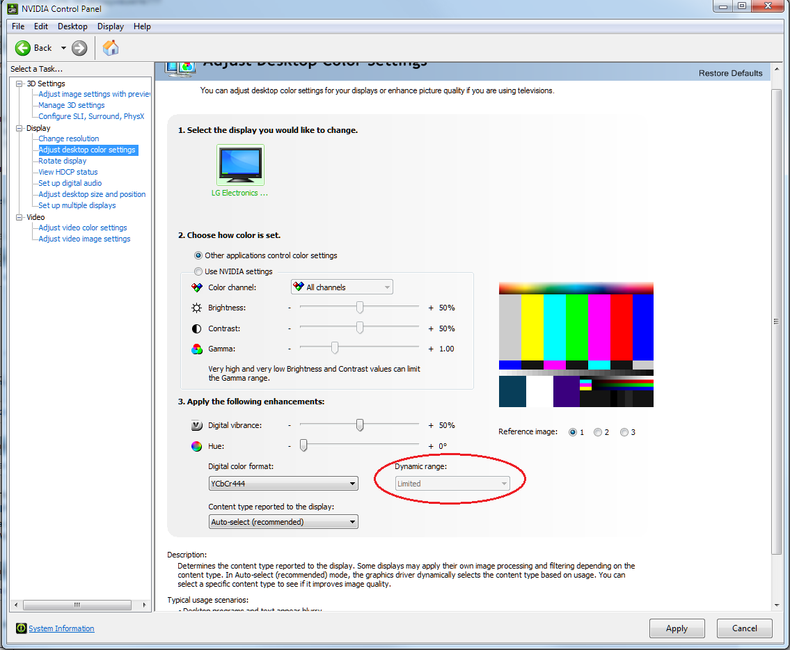
Task: Open Adjust video image settings
Action: click(85, 239)
